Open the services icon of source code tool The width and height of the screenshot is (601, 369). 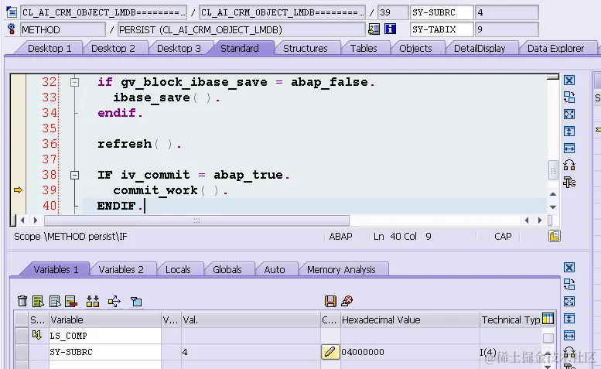(x=569, y=183)
